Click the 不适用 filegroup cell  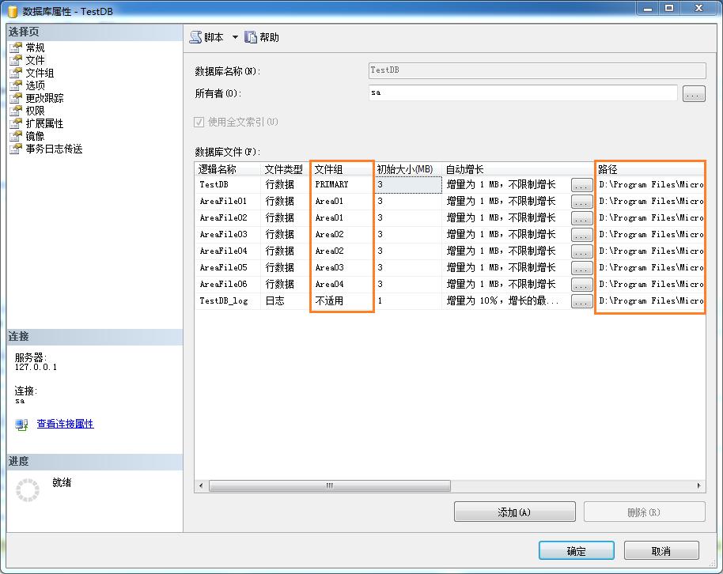343,300
